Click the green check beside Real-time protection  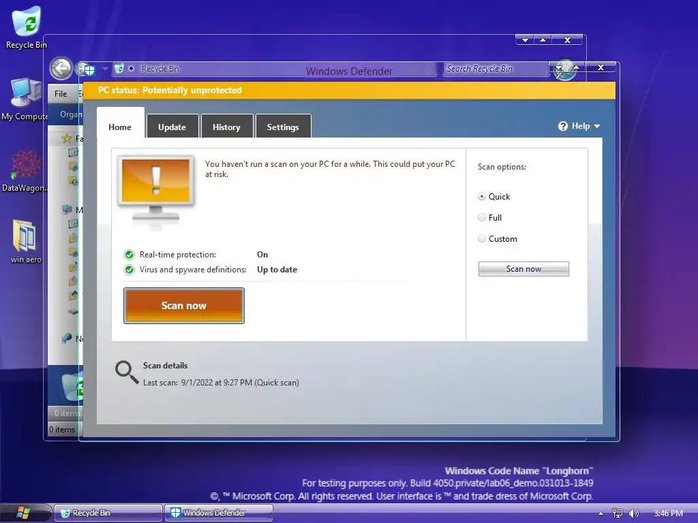[x=129, y=255]
